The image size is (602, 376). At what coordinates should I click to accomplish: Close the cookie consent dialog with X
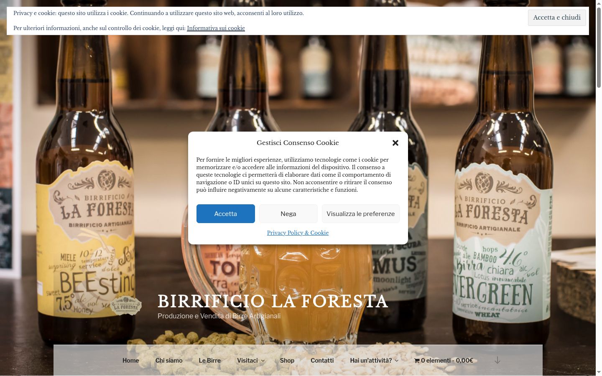click(x=395, y=143)
